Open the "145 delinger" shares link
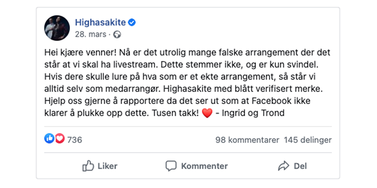 308,140
